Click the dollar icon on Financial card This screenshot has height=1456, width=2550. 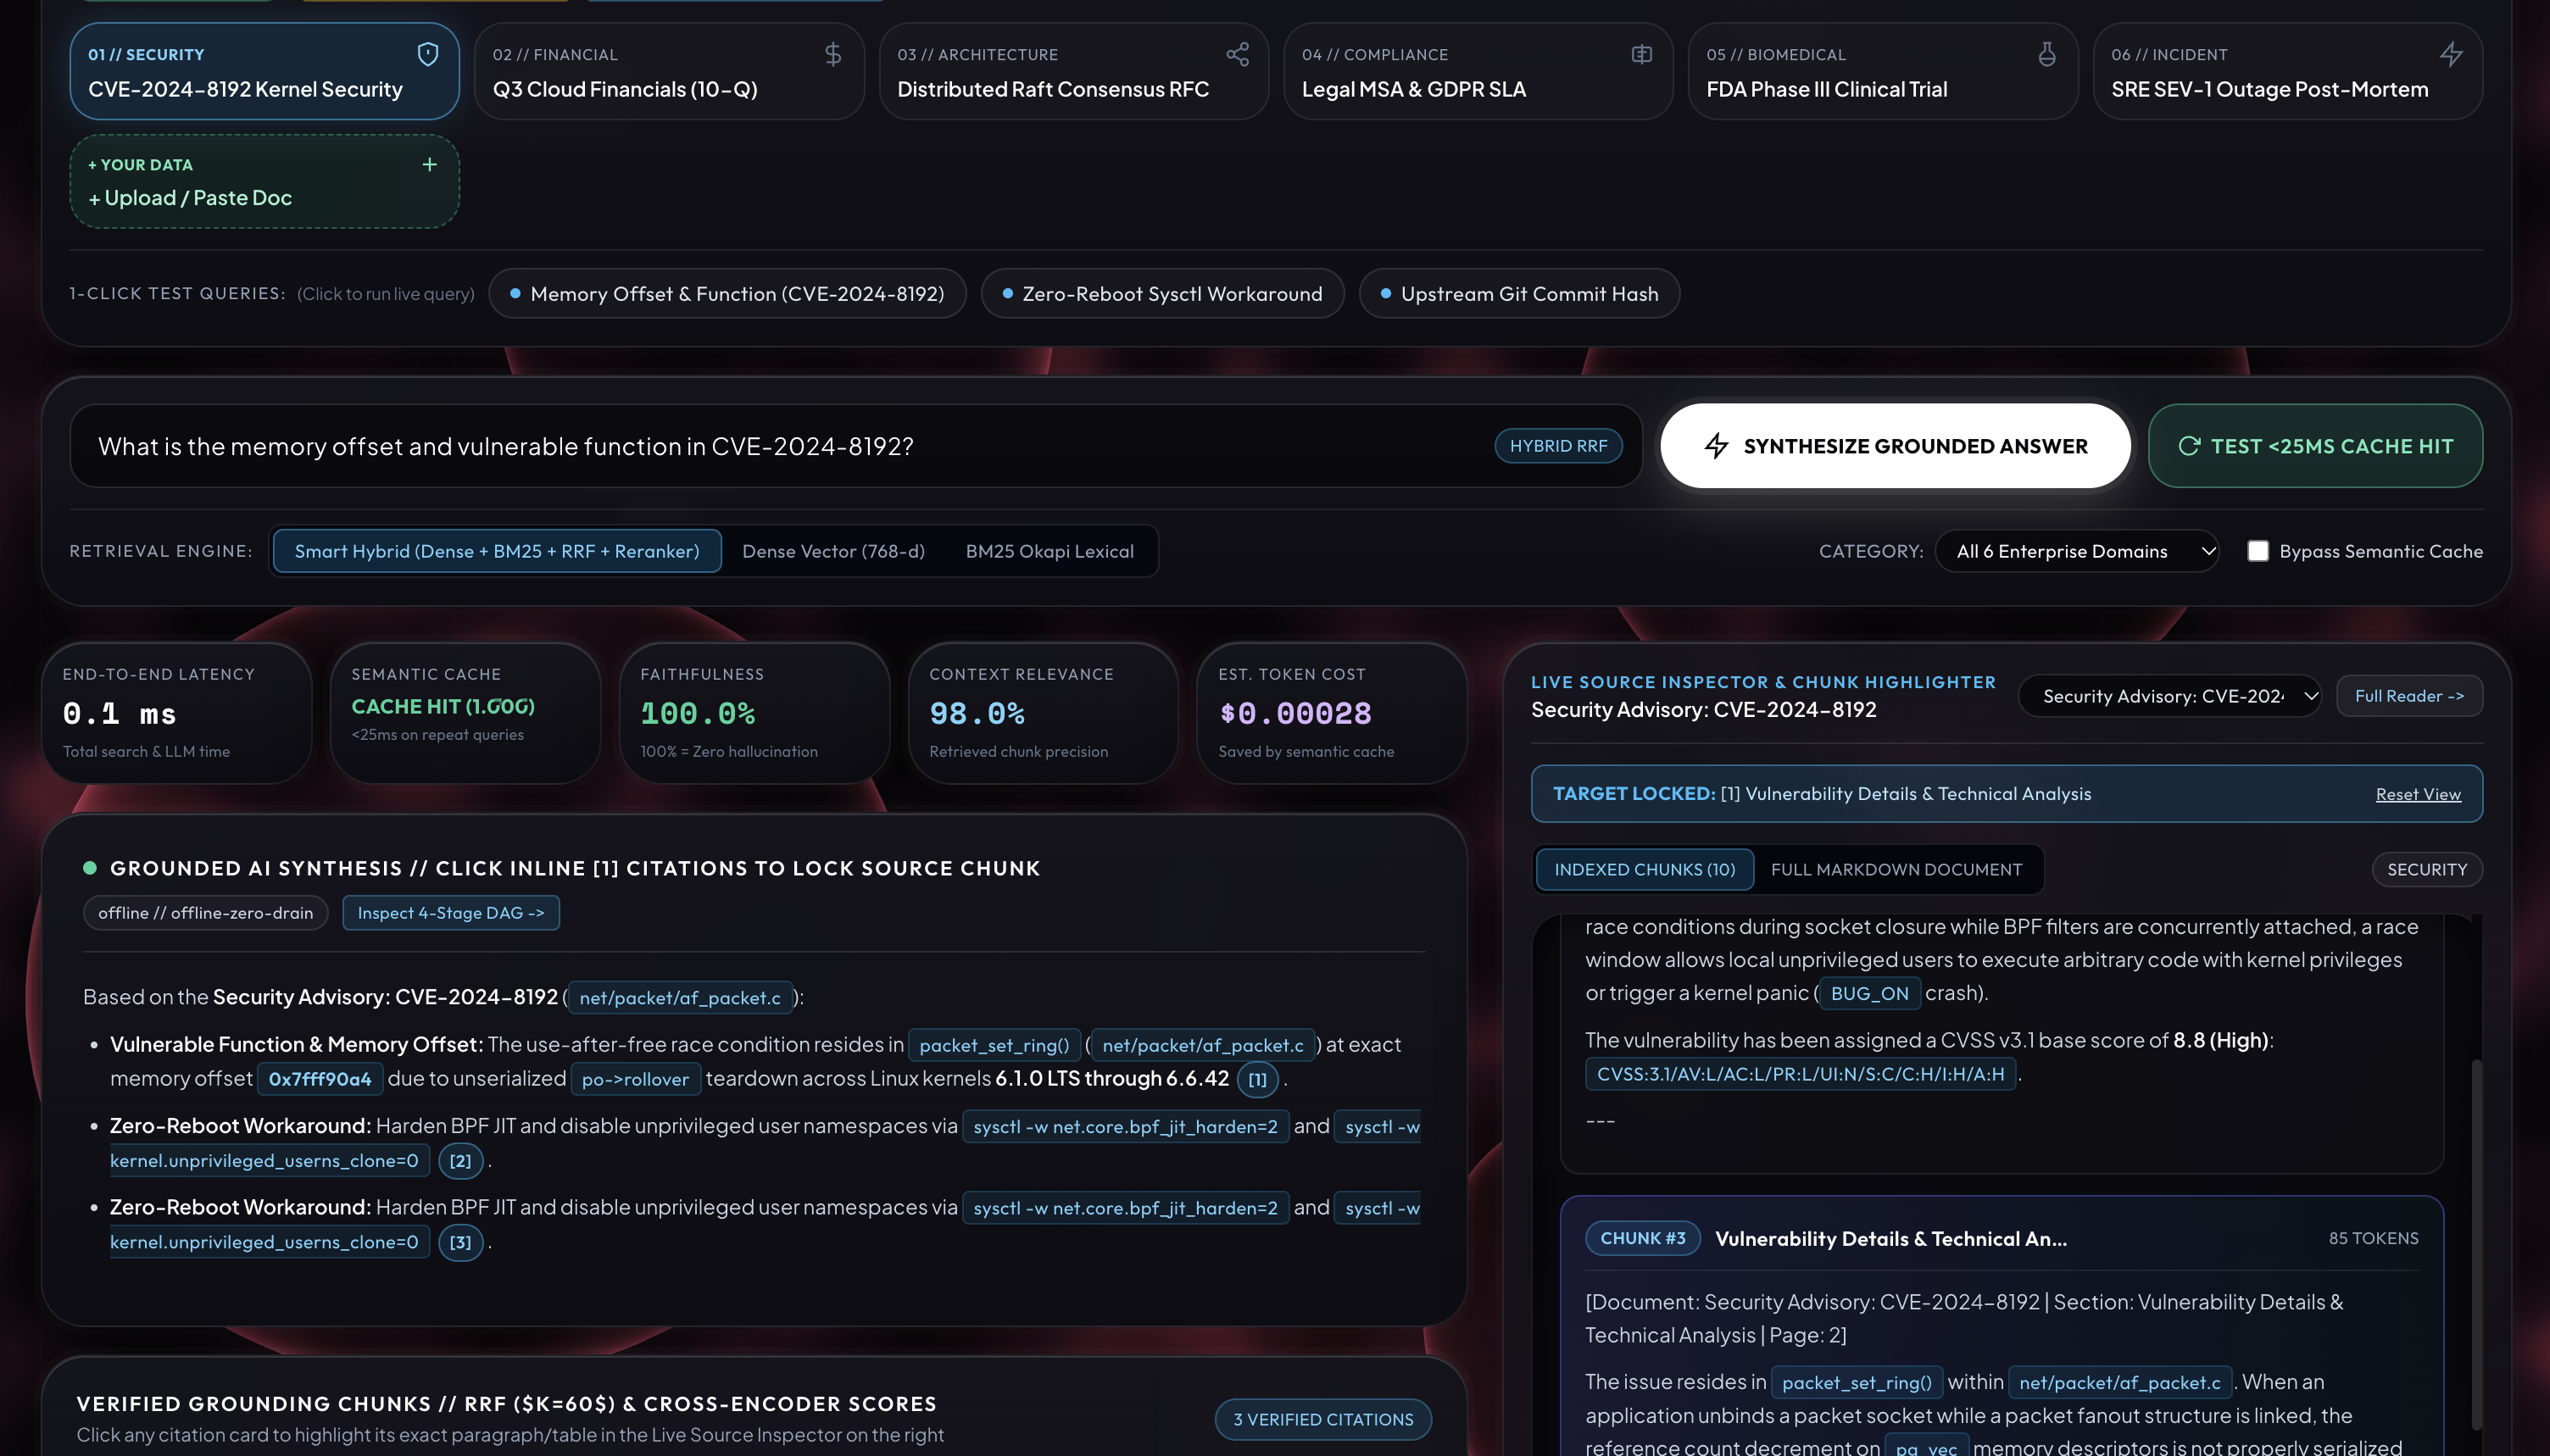[832, 54]
